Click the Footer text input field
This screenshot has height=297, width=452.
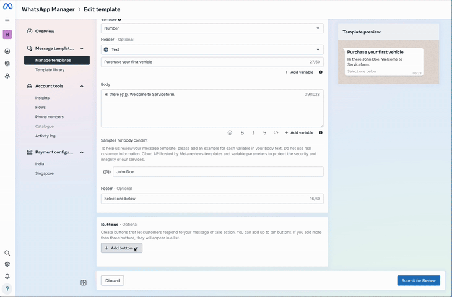coord(212,199)
